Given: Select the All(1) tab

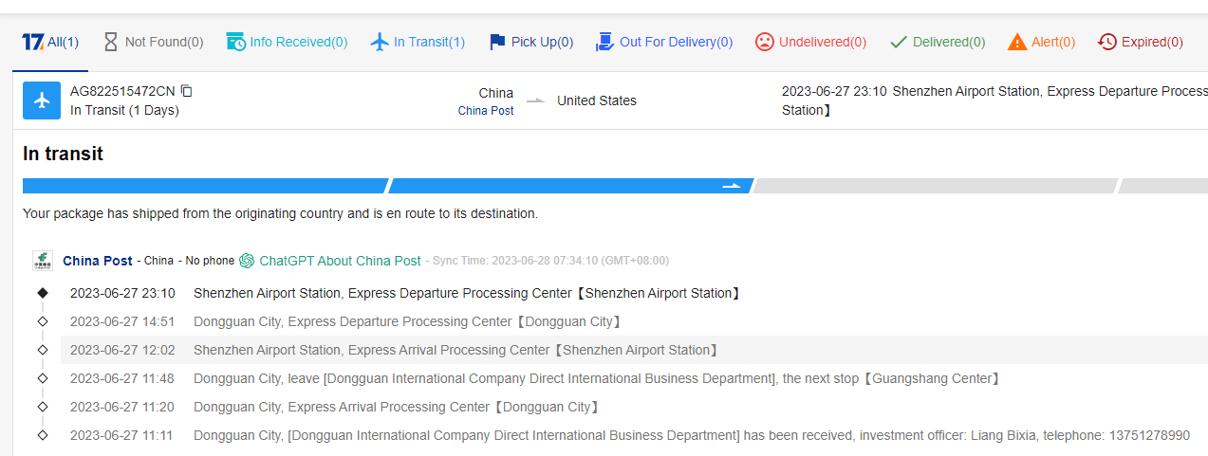Looking at the screenshot, I should click(x=50, y=42).
